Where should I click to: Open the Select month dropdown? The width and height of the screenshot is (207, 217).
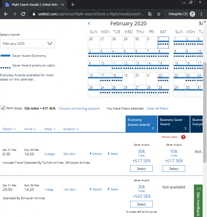point(27,44)
